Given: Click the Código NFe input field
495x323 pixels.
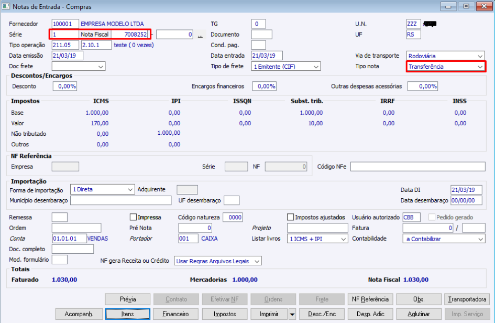Looking at the screenshot, I should tap(418, 167).
